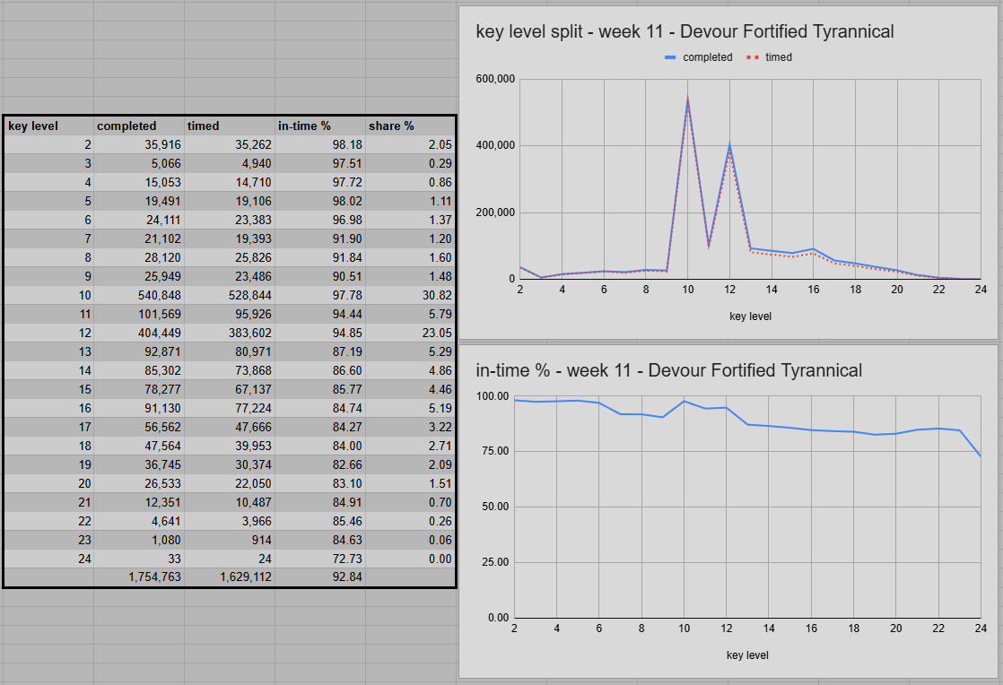
Task: Select share cell showing 30.82
Action: [411, 295]
